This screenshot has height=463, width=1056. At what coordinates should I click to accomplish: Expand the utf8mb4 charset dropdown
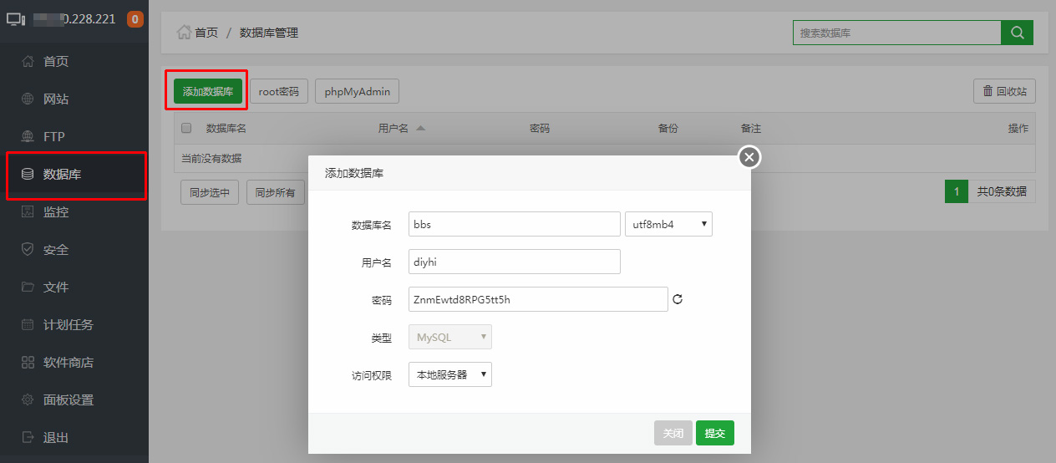(x=668, y=224)
